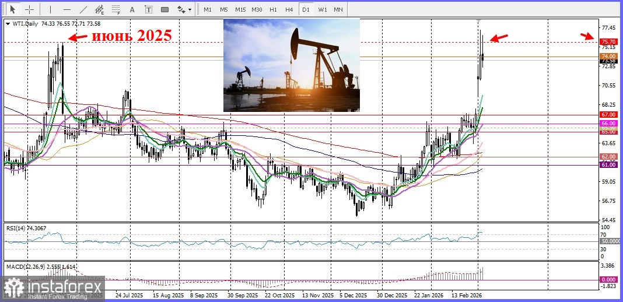Switch to M30 timeframe

(x=256, y=9)
